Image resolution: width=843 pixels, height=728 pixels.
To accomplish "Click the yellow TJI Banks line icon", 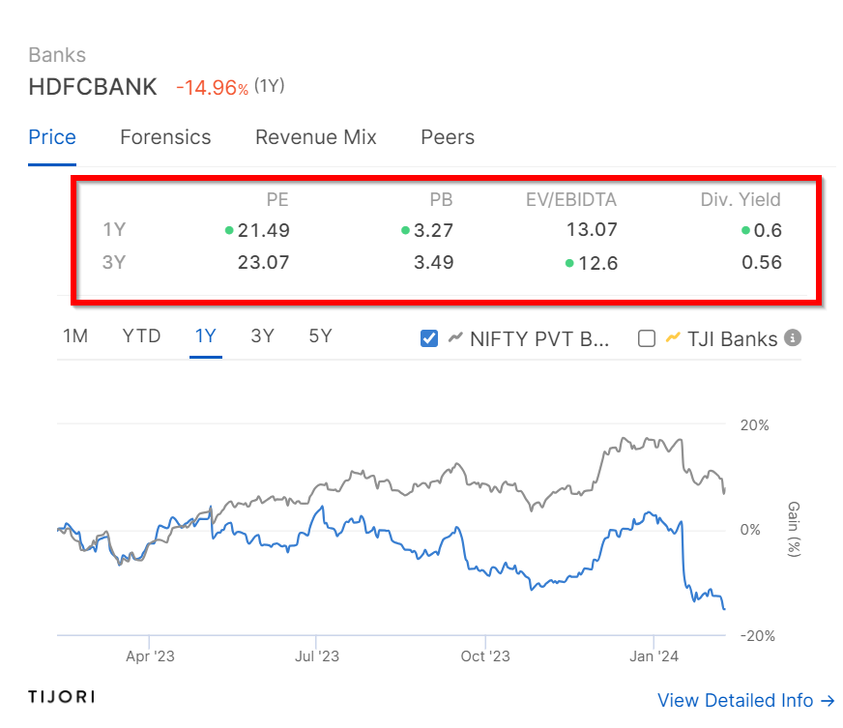I will pos(673,337).
